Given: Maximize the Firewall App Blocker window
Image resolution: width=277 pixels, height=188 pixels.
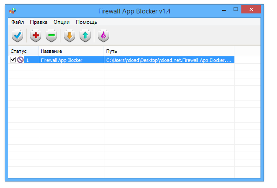Looking at the screenshot, I should tap(236, 9).
